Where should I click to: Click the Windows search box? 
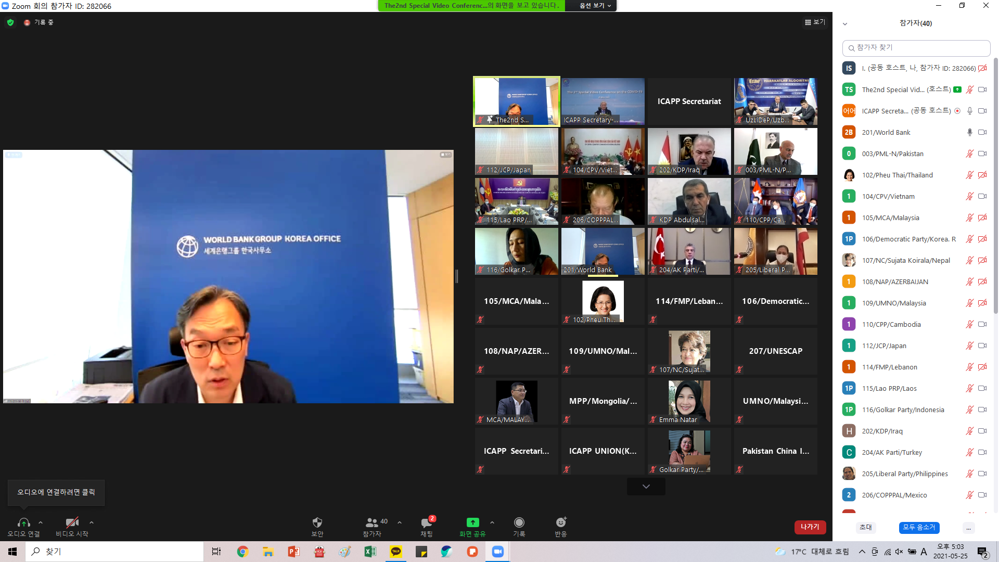pyautogui.click(x=114, y=552)
